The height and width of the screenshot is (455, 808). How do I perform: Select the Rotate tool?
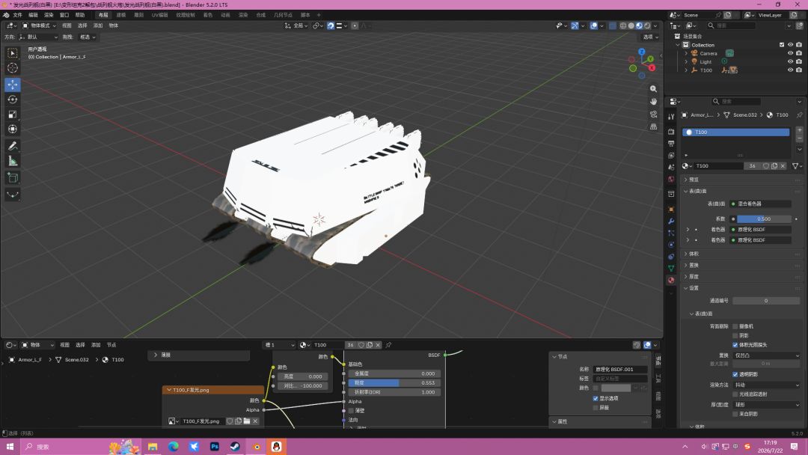click(x=13, y=100)
